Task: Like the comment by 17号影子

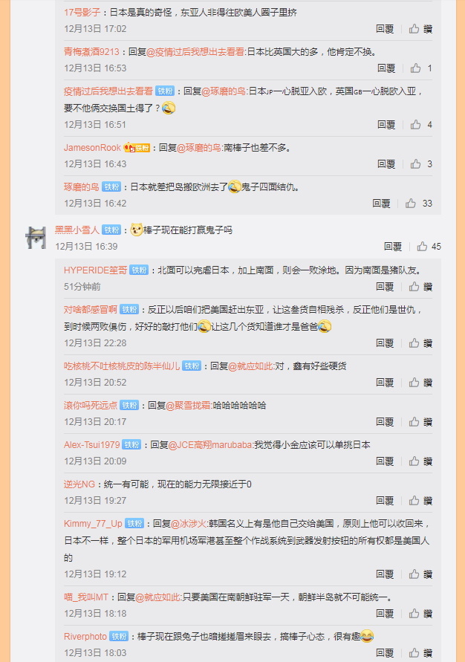Action: [420, 29]
